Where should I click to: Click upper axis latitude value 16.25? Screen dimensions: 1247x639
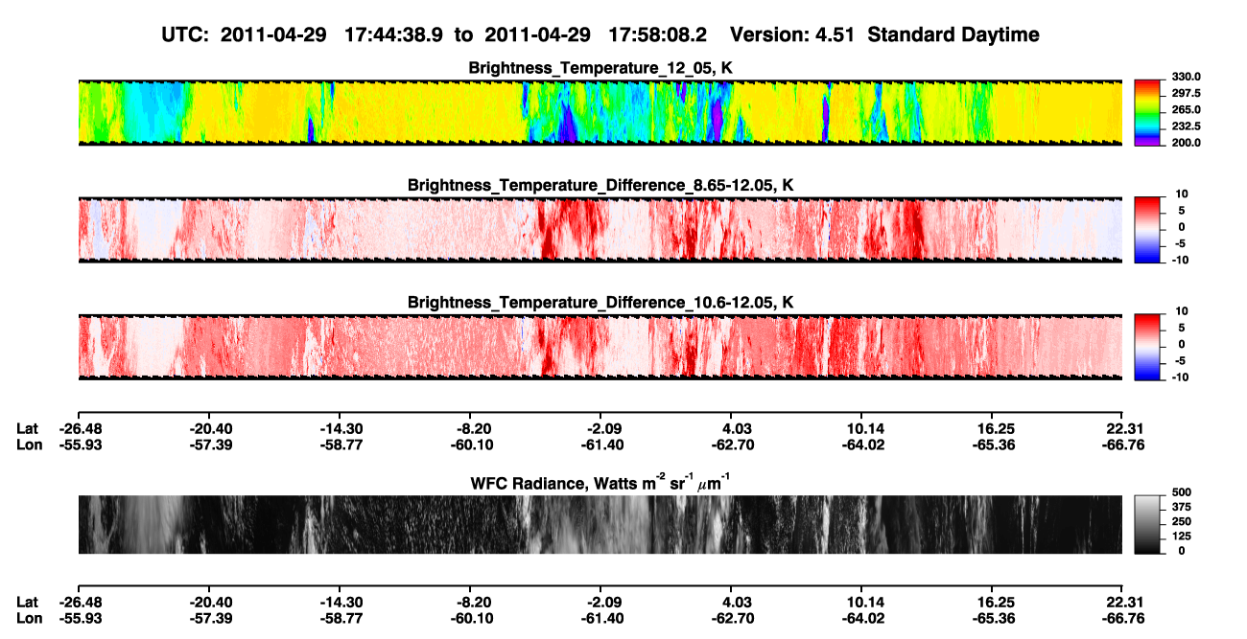coord(995,428)
